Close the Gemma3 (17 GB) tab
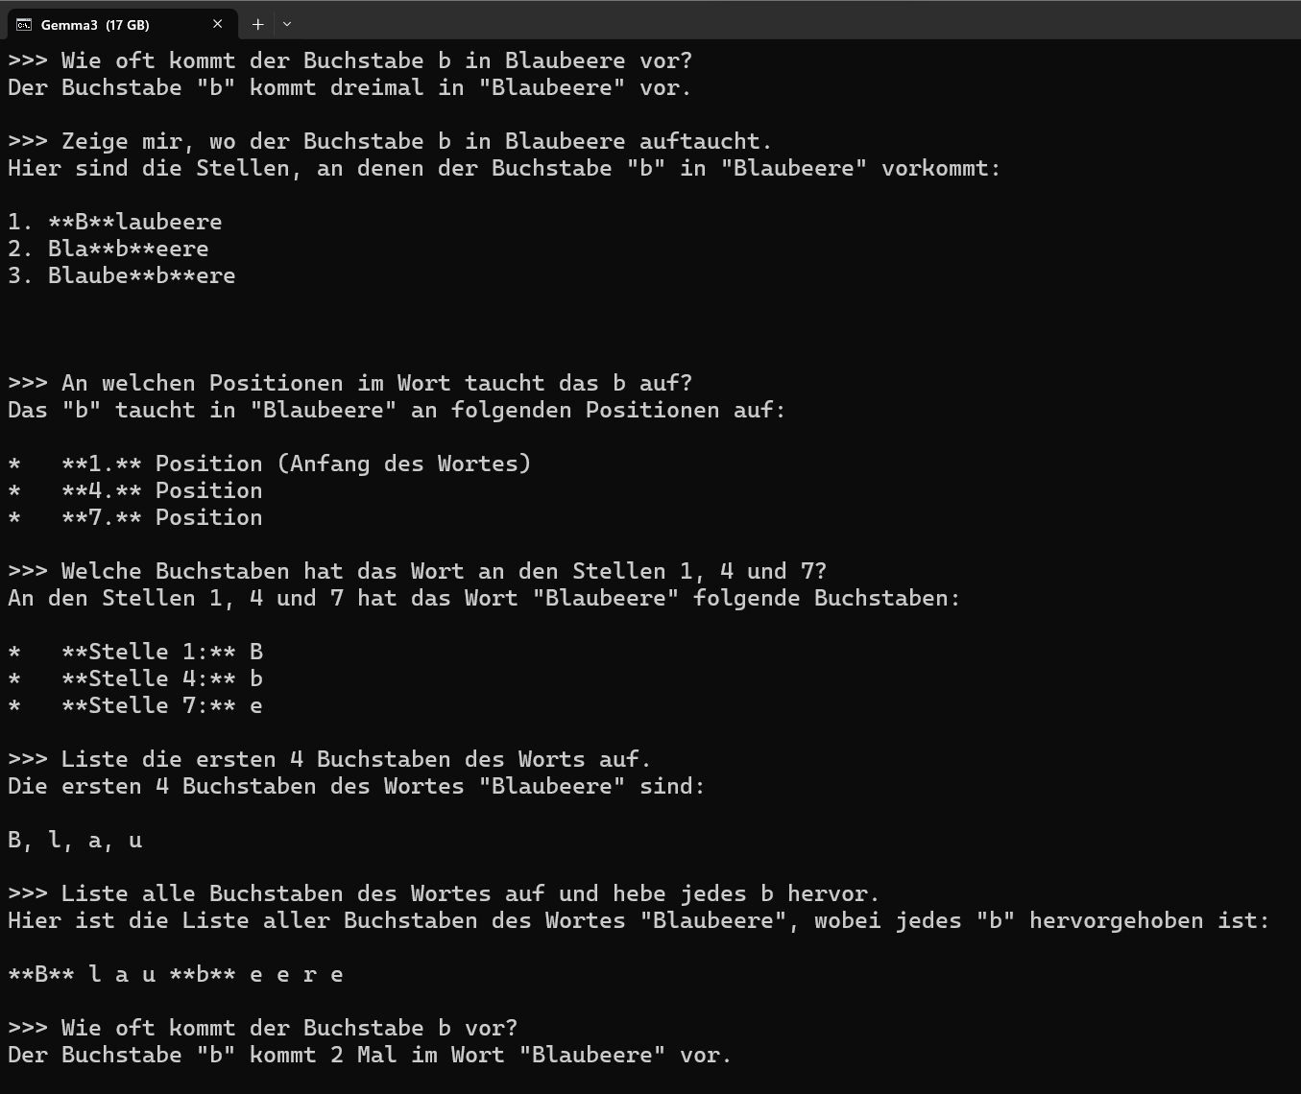The height and width of the screenshot is (1094, 1301). (218, 24)
